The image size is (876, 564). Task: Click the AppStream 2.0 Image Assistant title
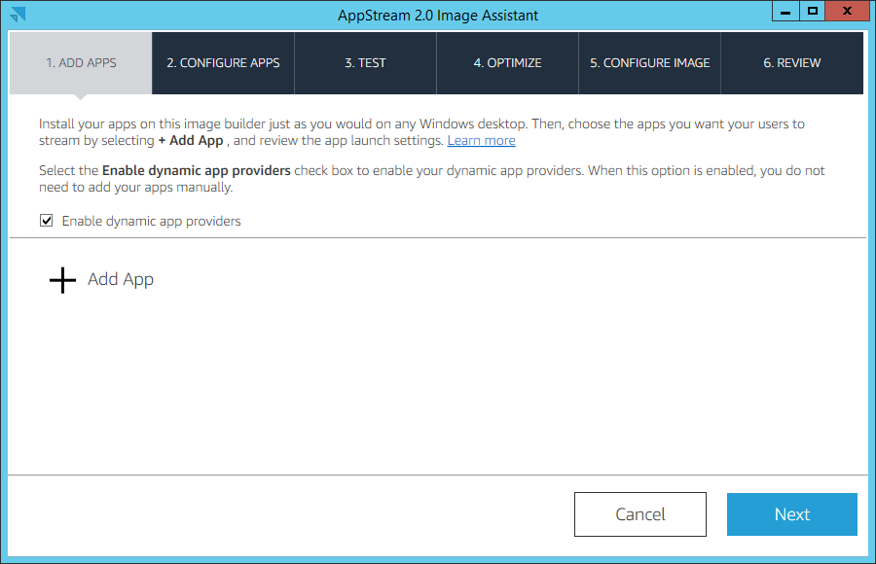click(437, 16)
